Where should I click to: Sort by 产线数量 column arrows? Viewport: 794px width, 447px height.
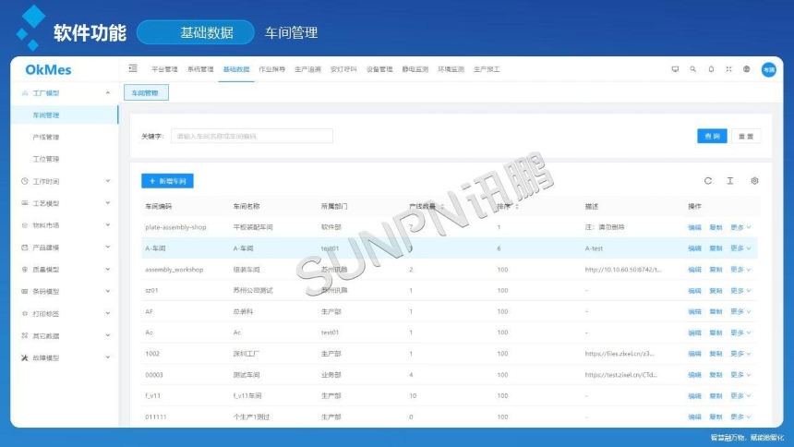pos(442,206)
